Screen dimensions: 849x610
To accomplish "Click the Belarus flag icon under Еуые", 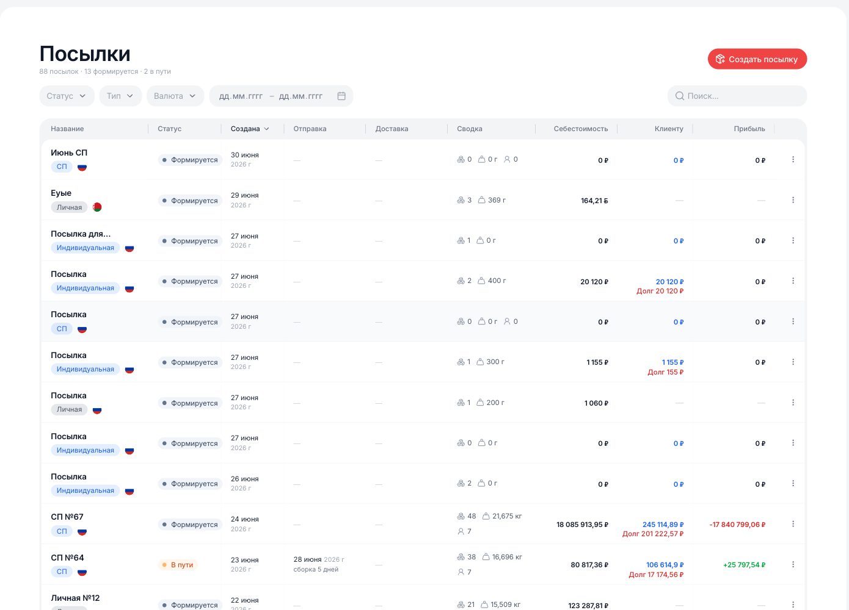I will pos(97,207).
